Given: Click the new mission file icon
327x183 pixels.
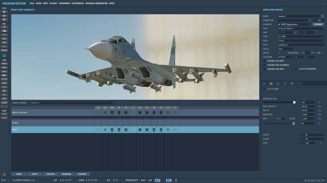Looking at the screenshot, I should [x=4, y=12].
